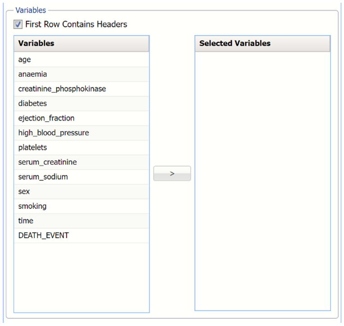Select the anaemia variable
This screenshot has width=344, height=326.
click(32, 74)
